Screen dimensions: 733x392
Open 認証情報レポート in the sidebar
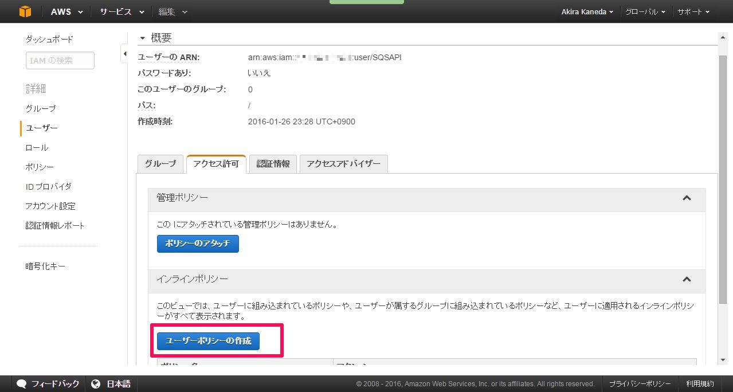tap(55, 225)
